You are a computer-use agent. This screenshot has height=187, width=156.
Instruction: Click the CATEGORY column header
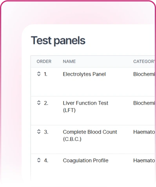[144, 61]
